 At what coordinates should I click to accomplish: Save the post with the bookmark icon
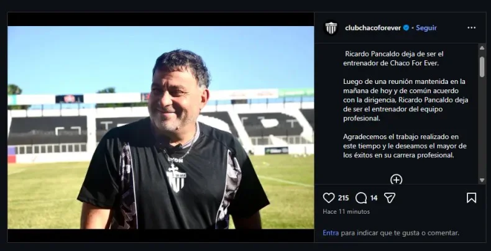(471, 198)
